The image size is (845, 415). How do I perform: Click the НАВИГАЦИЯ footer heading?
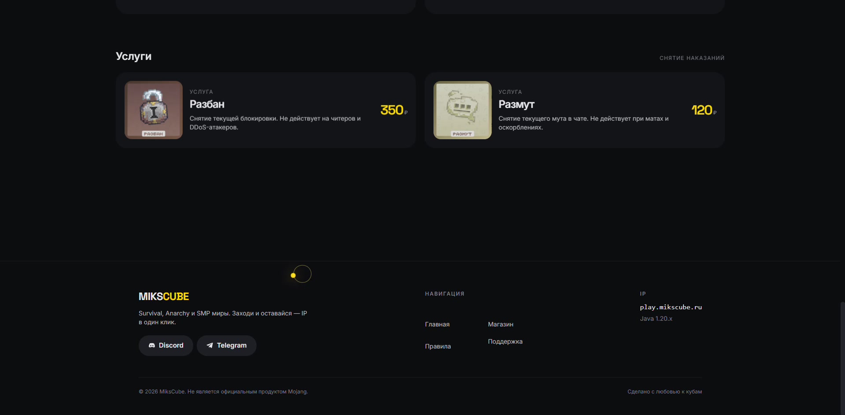(x=445, y=294)
